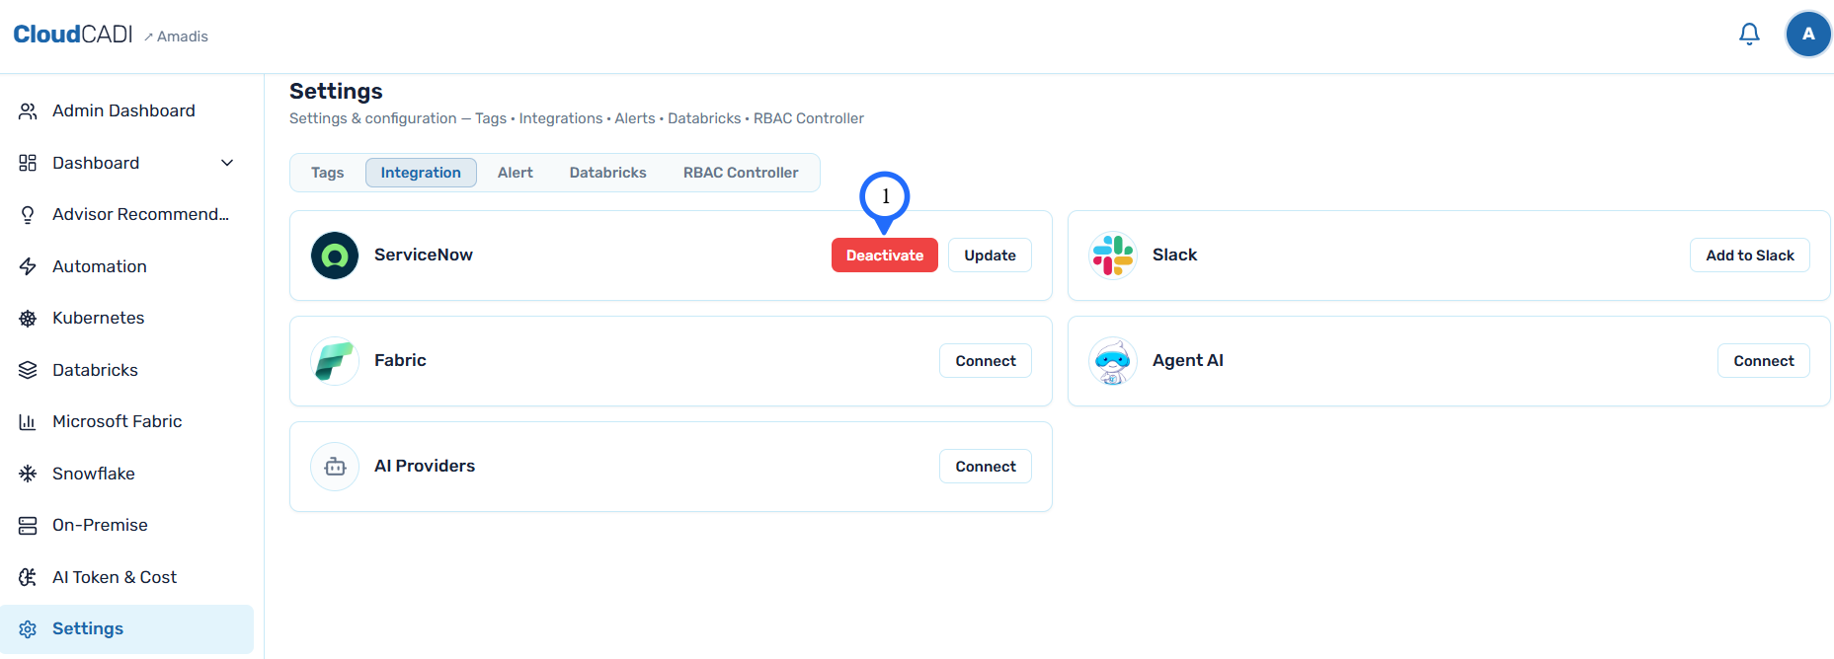Click the Settings page heading
This screenshot has height=659, width=1834.
[x=336, y=91]
